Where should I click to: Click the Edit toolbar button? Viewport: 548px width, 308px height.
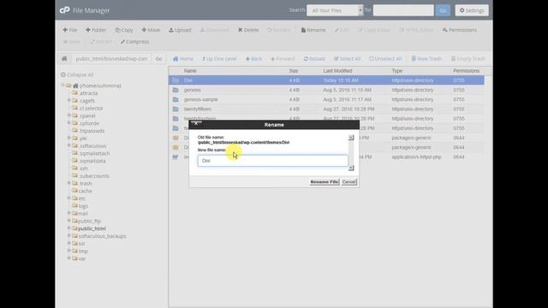342,30
